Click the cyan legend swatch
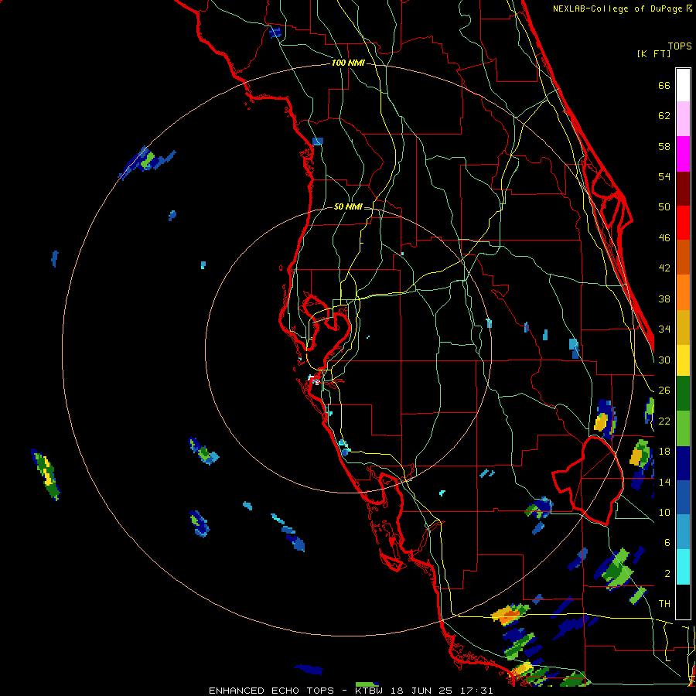 (683, 567)
